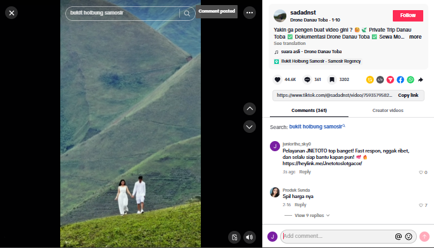Open juniorthe_sky0 commenter profile name
The height and width of the screenshot is (248, 434).
point(297,144)
